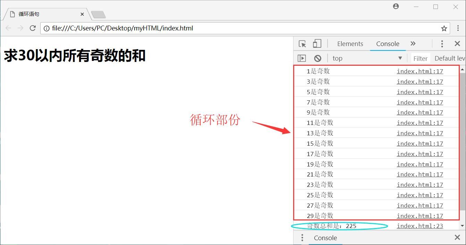Maximize the Chrome window
The height and width of the screenshot is (245, 466).
pos(436,7)
